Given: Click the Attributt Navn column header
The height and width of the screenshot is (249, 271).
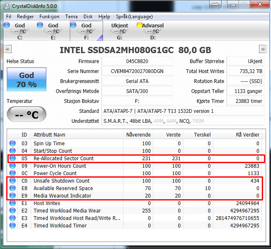Looking at the screenshot, I should [77, 134].
